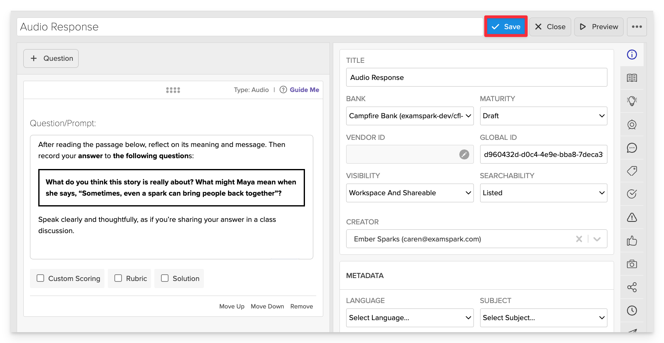The image size is (664, 343).
Task: Open the warning triangle icon
Action: [632, 217]
